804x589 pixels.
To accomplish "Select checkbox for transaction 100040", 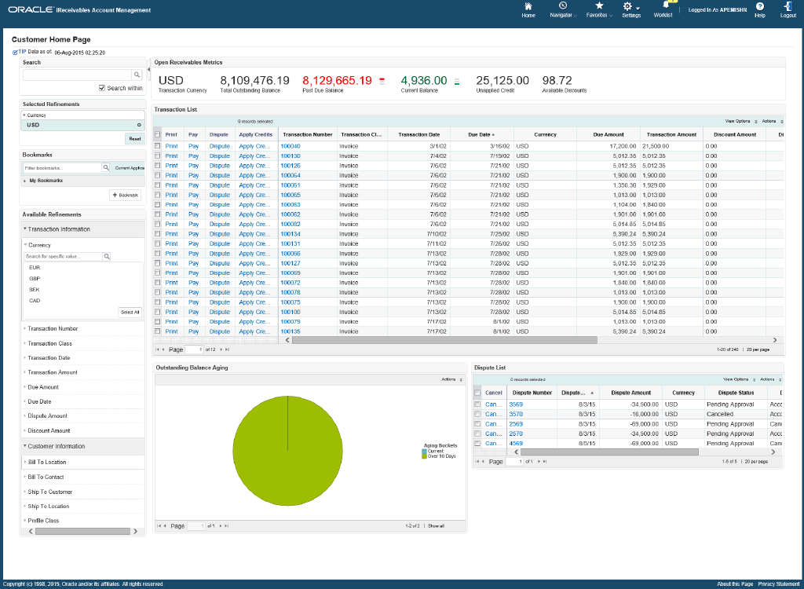I will [x=157, y=146].
